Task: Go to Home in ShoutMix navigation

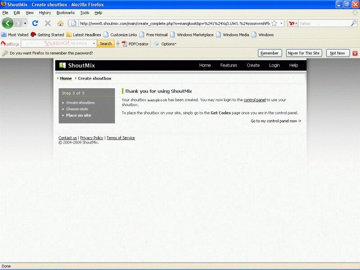Action: pos(205,65)
